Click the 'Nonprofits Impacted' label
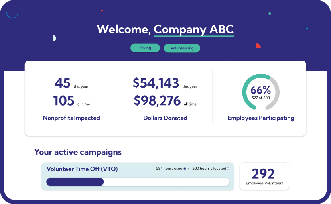Viewport: 331px width, 204px height. 71,118
